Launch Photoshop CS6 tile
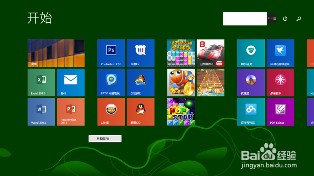314x176 pixels. [x=111, y=53]
